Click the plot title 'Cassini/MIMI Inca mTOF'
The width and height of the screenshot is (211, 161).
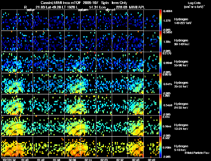tap(61, 3)
